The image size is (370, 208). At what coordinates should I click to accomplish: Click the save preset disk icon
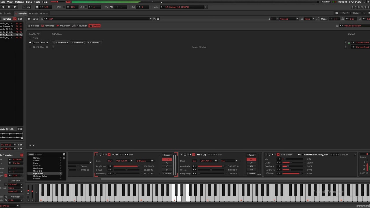[158, 19]
